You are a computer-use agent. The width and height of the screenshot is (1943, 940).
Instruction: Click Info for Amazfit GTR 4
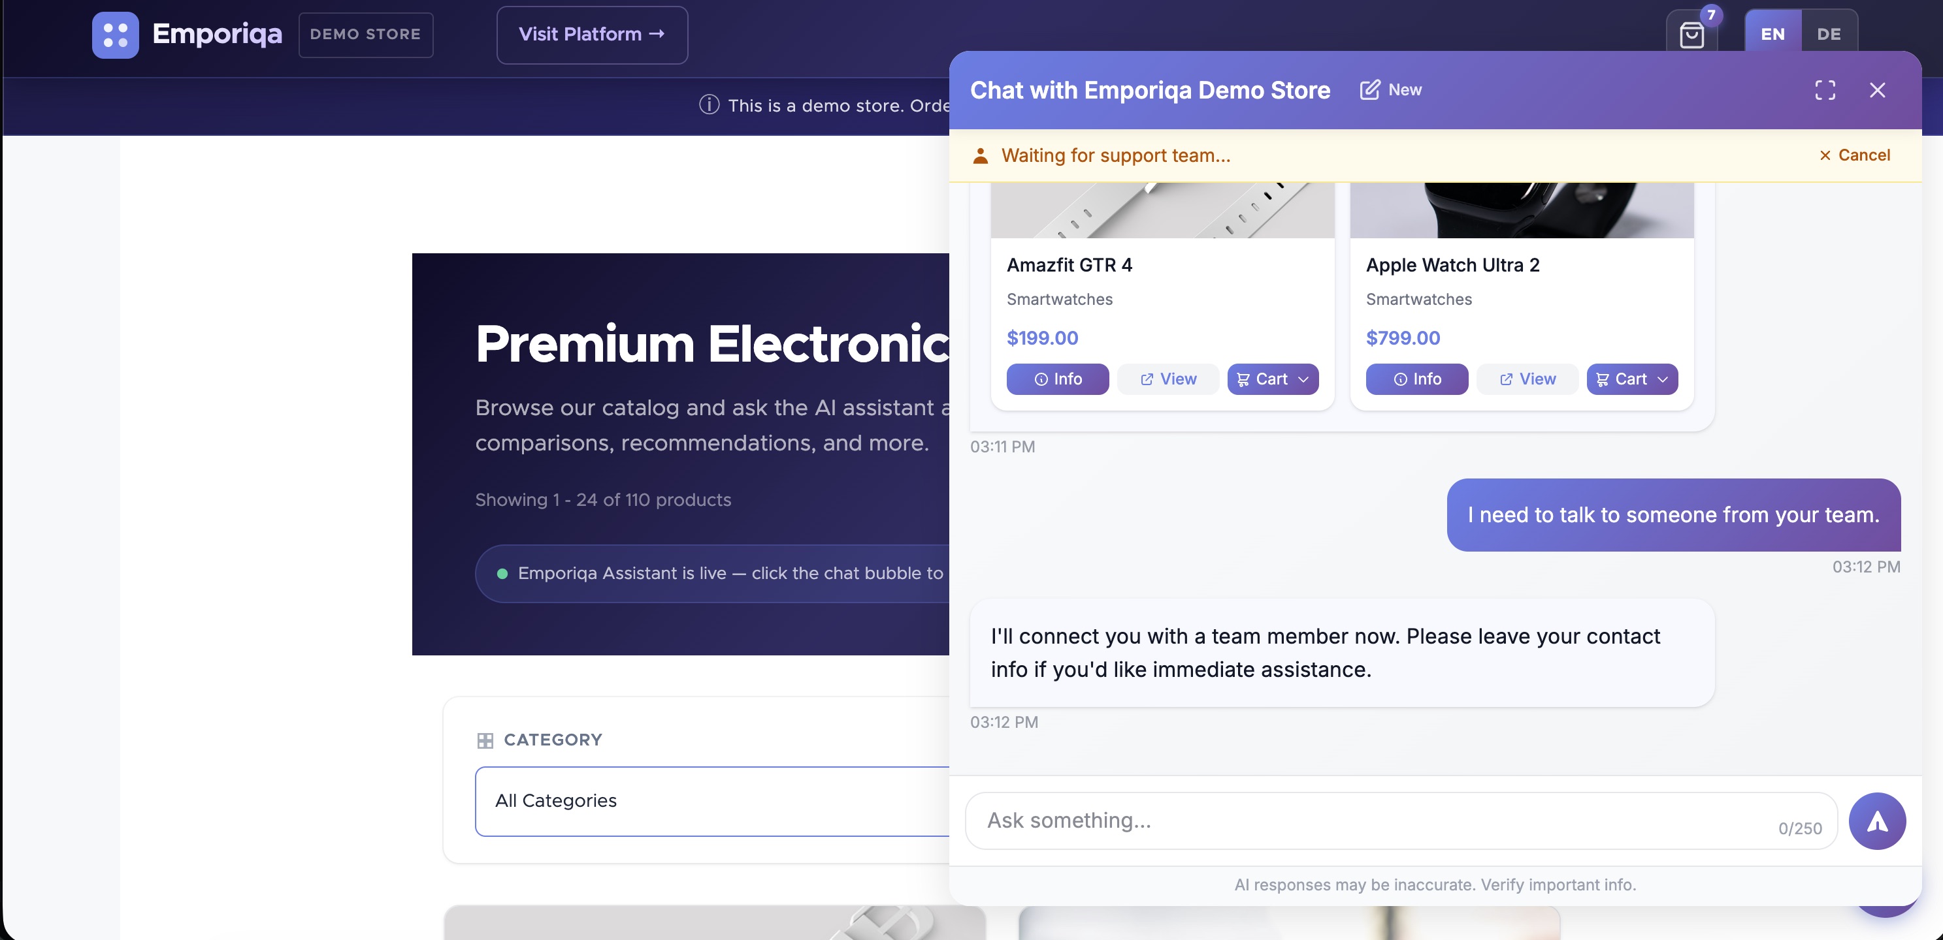[1056, 379]
